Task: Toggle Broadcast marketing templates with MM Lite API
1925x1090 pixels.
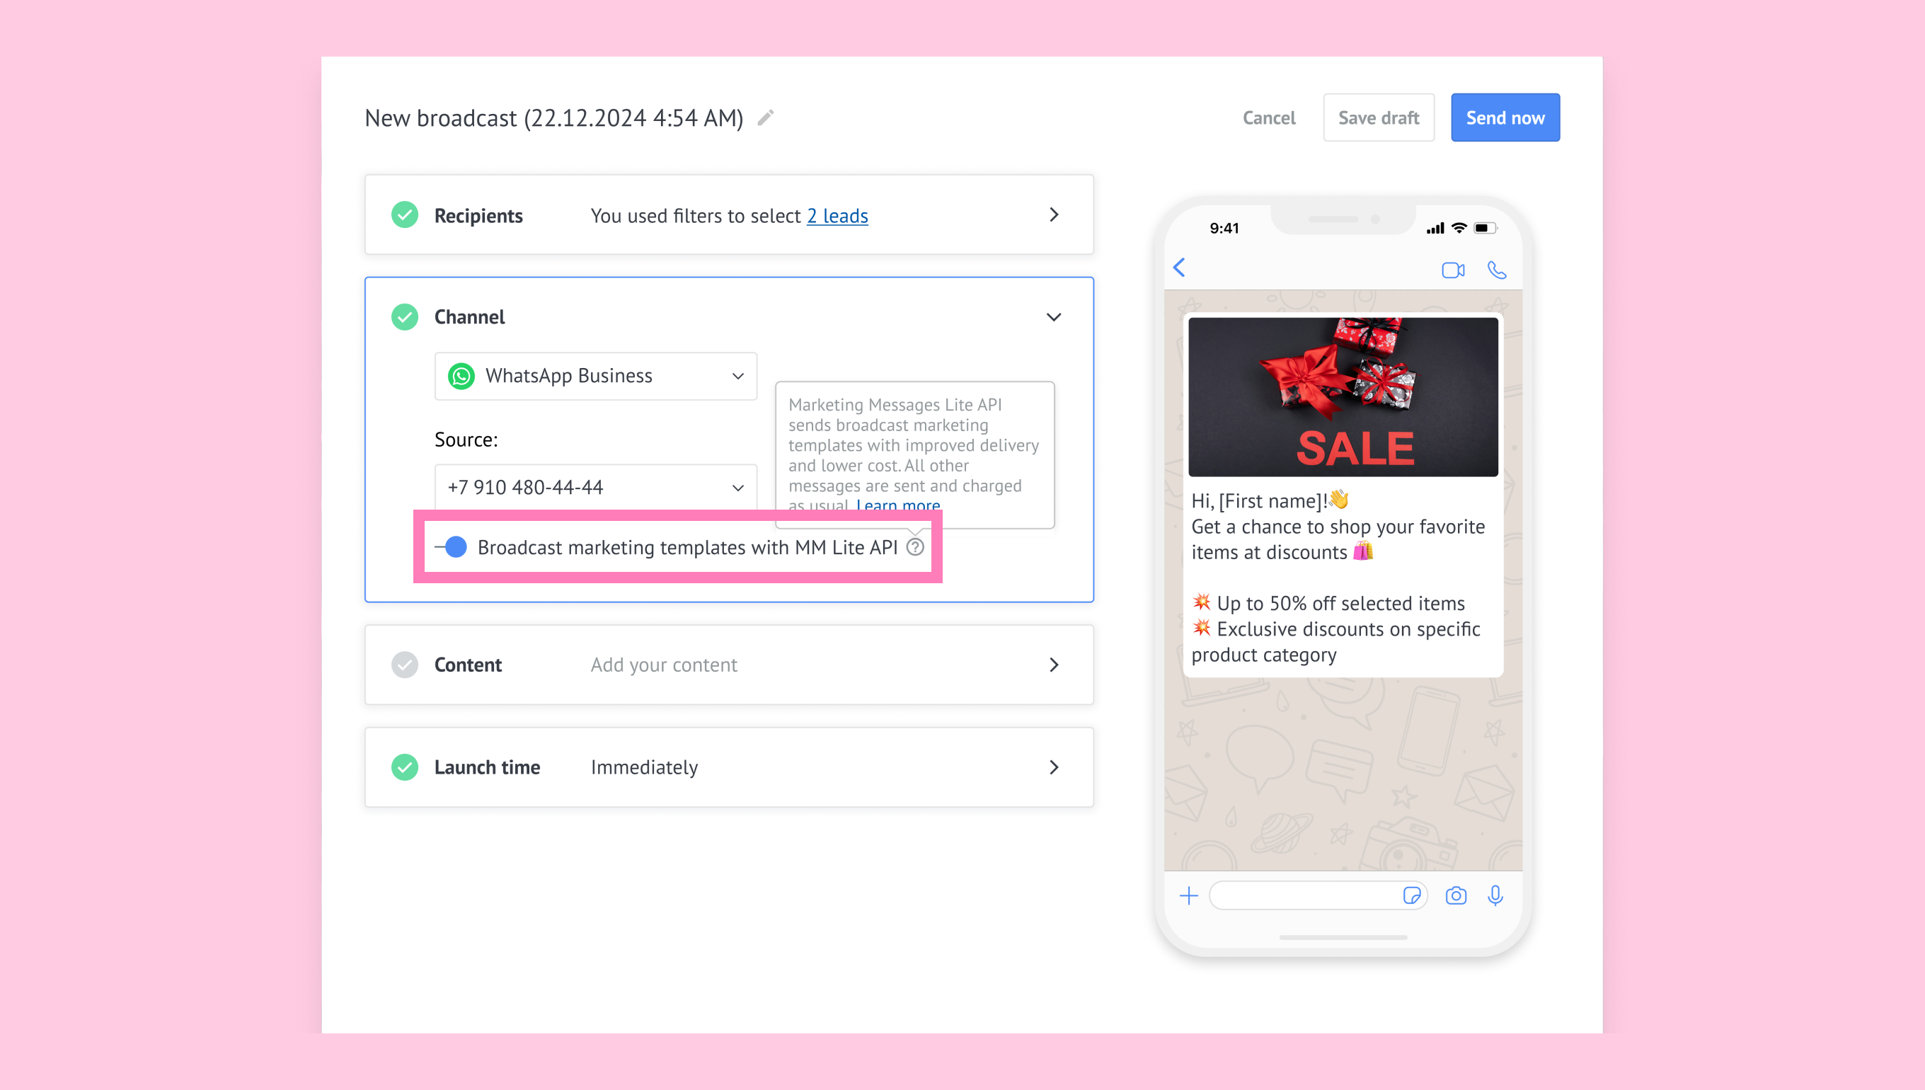Action: point(452,547)
